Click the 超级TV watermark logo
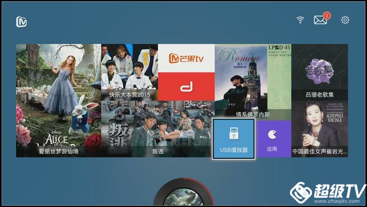This screenshot has width=367, height=207. pos(328,193)
